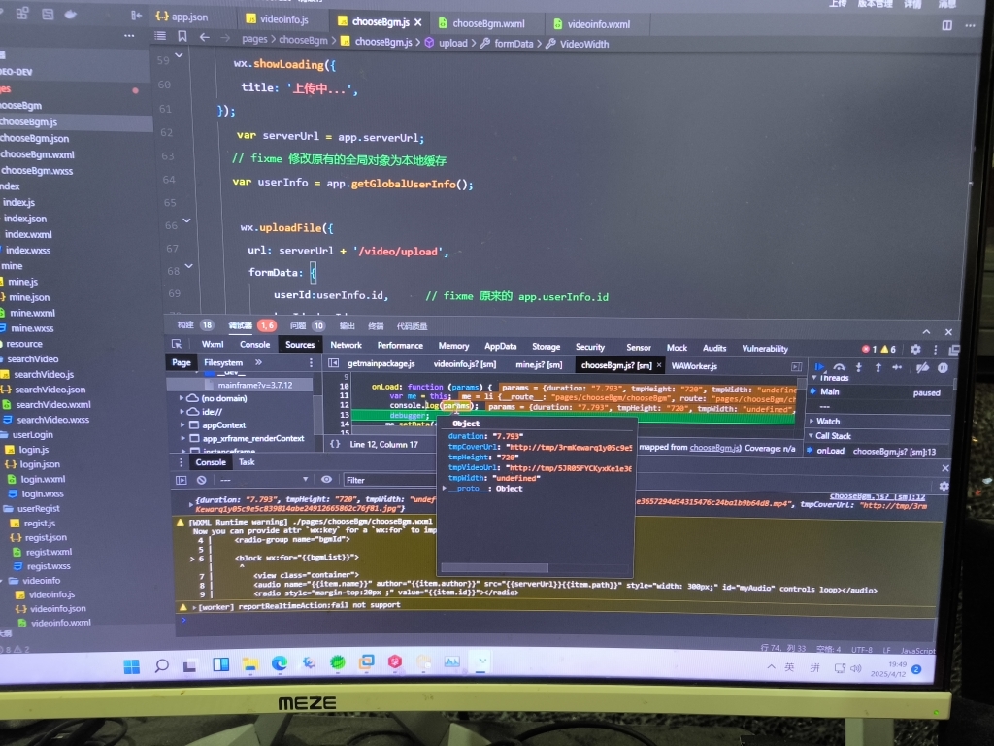
Task: Click the chooseBgm.js mapped-from link
Action: (714, 447)
